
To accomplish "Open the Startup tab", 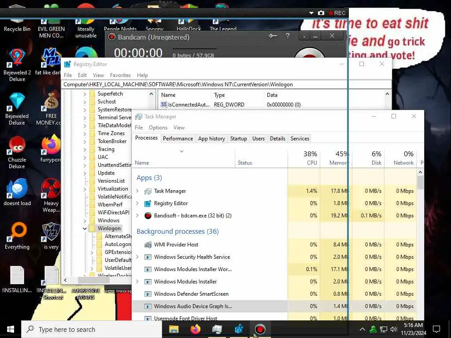I will coord(238,139).
